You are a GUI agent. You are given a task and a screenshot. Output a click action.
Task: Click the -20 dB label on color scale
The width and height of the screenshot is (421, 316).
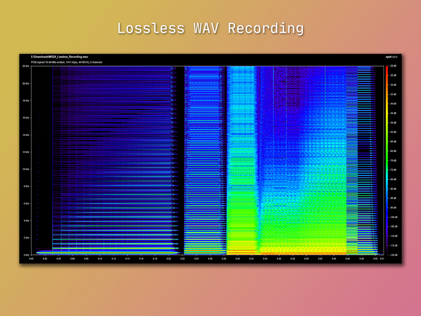(393, 66)
